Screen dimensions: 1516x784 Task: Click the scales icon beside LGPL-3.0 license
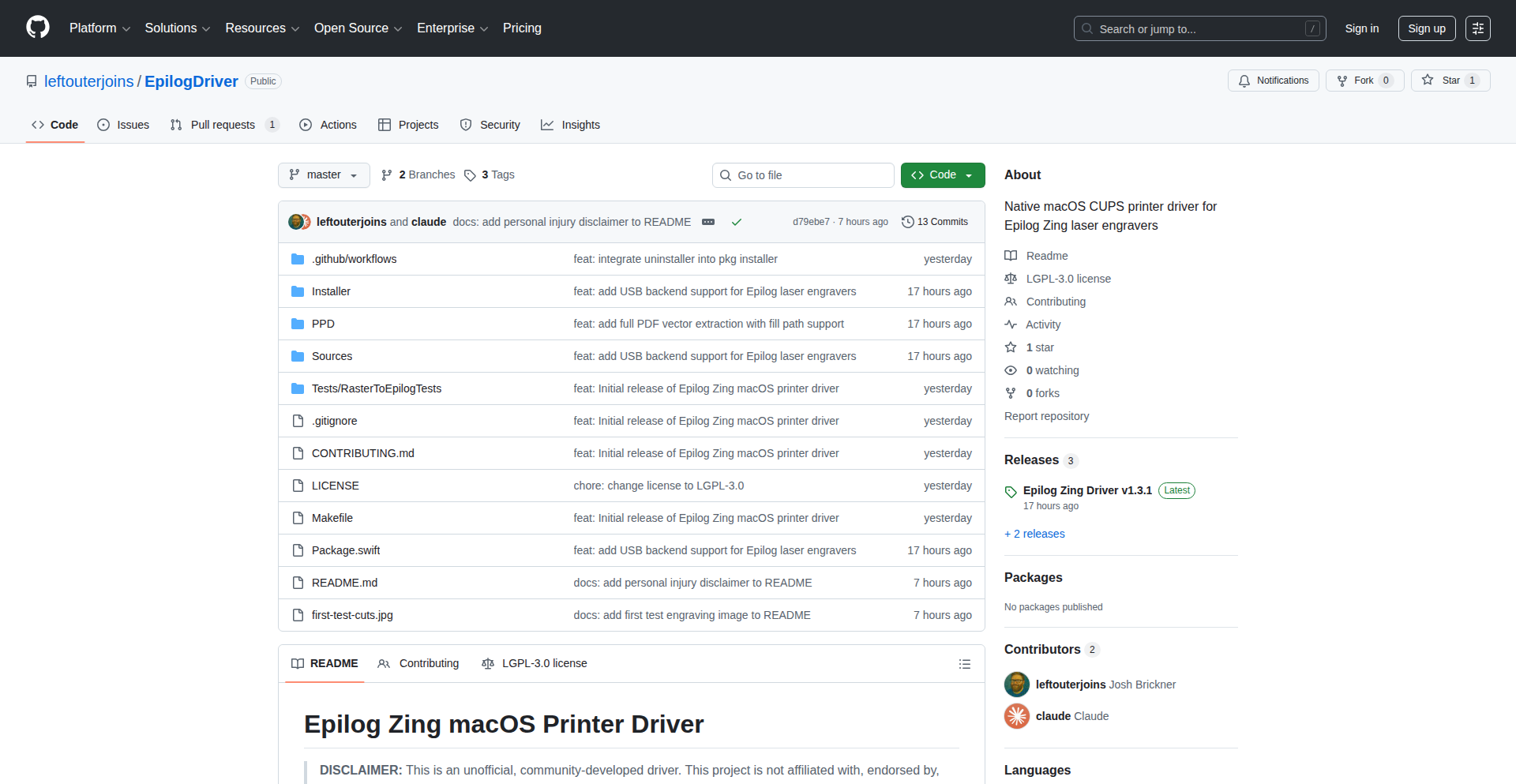click(1011, 278)
